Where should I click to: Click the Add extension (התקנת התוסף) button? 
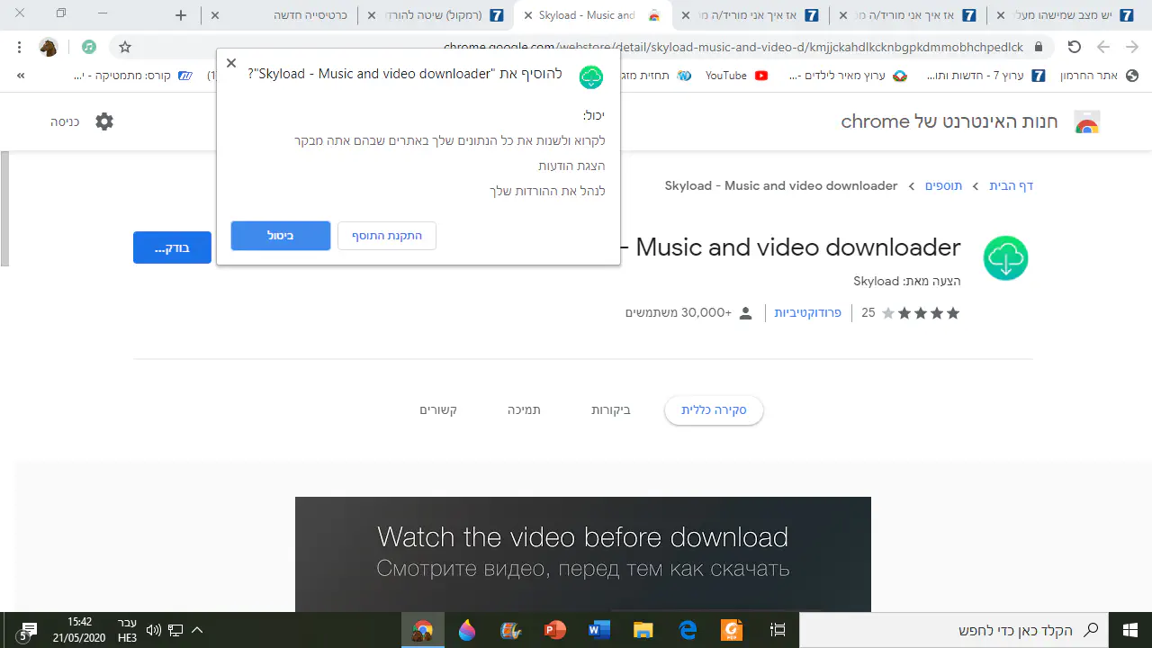(387, 236)
